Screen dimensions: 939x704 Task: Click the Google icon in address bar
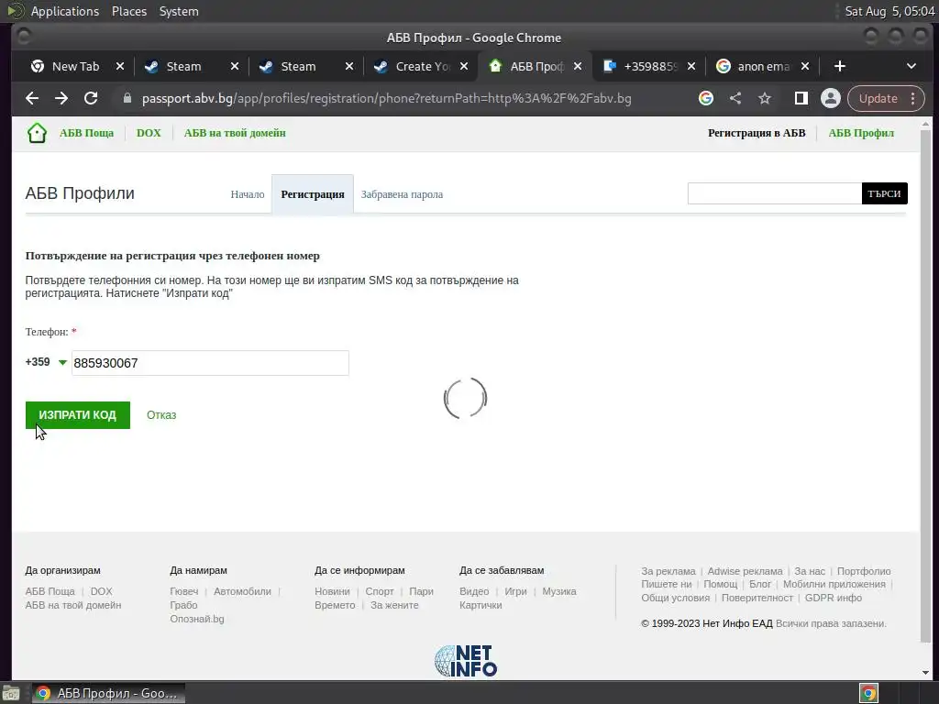[706, 98]
